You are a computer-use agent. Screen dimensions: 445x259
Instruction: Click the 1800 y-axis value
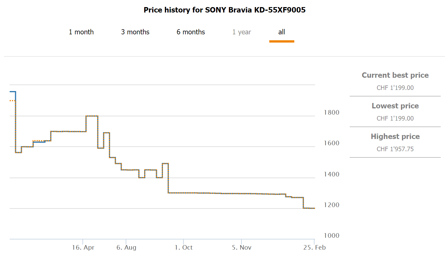point(332,112)
